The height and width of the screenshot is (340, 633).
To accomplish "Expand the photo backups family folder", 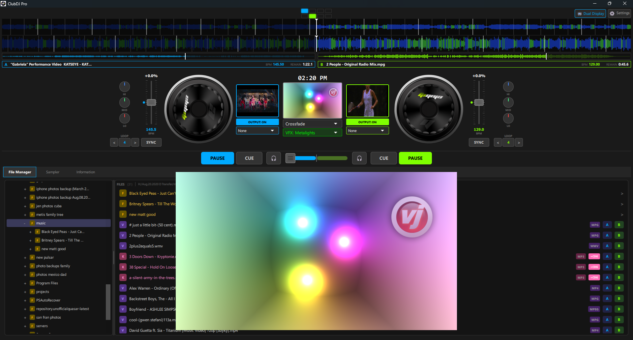I will (x=25, y=266).
